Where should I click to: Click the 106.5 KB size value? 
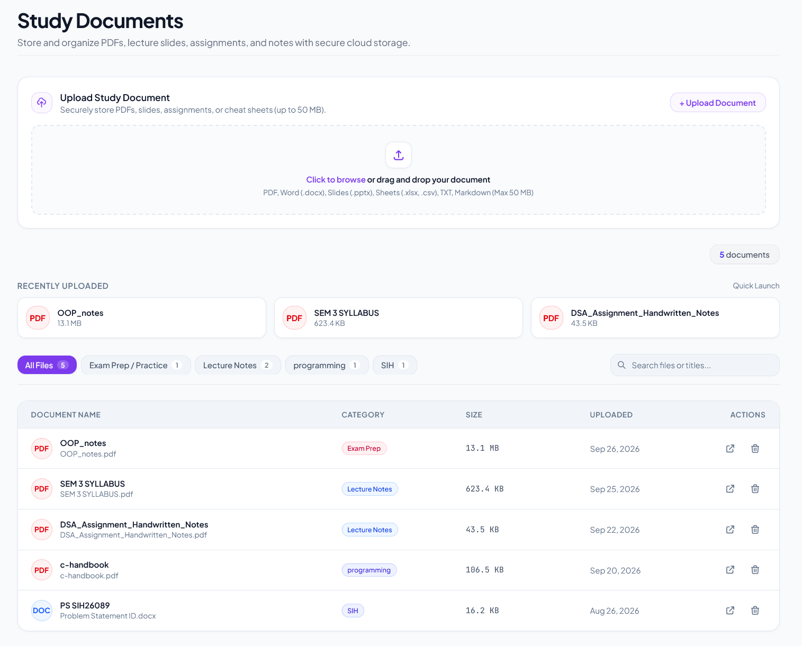484,570
